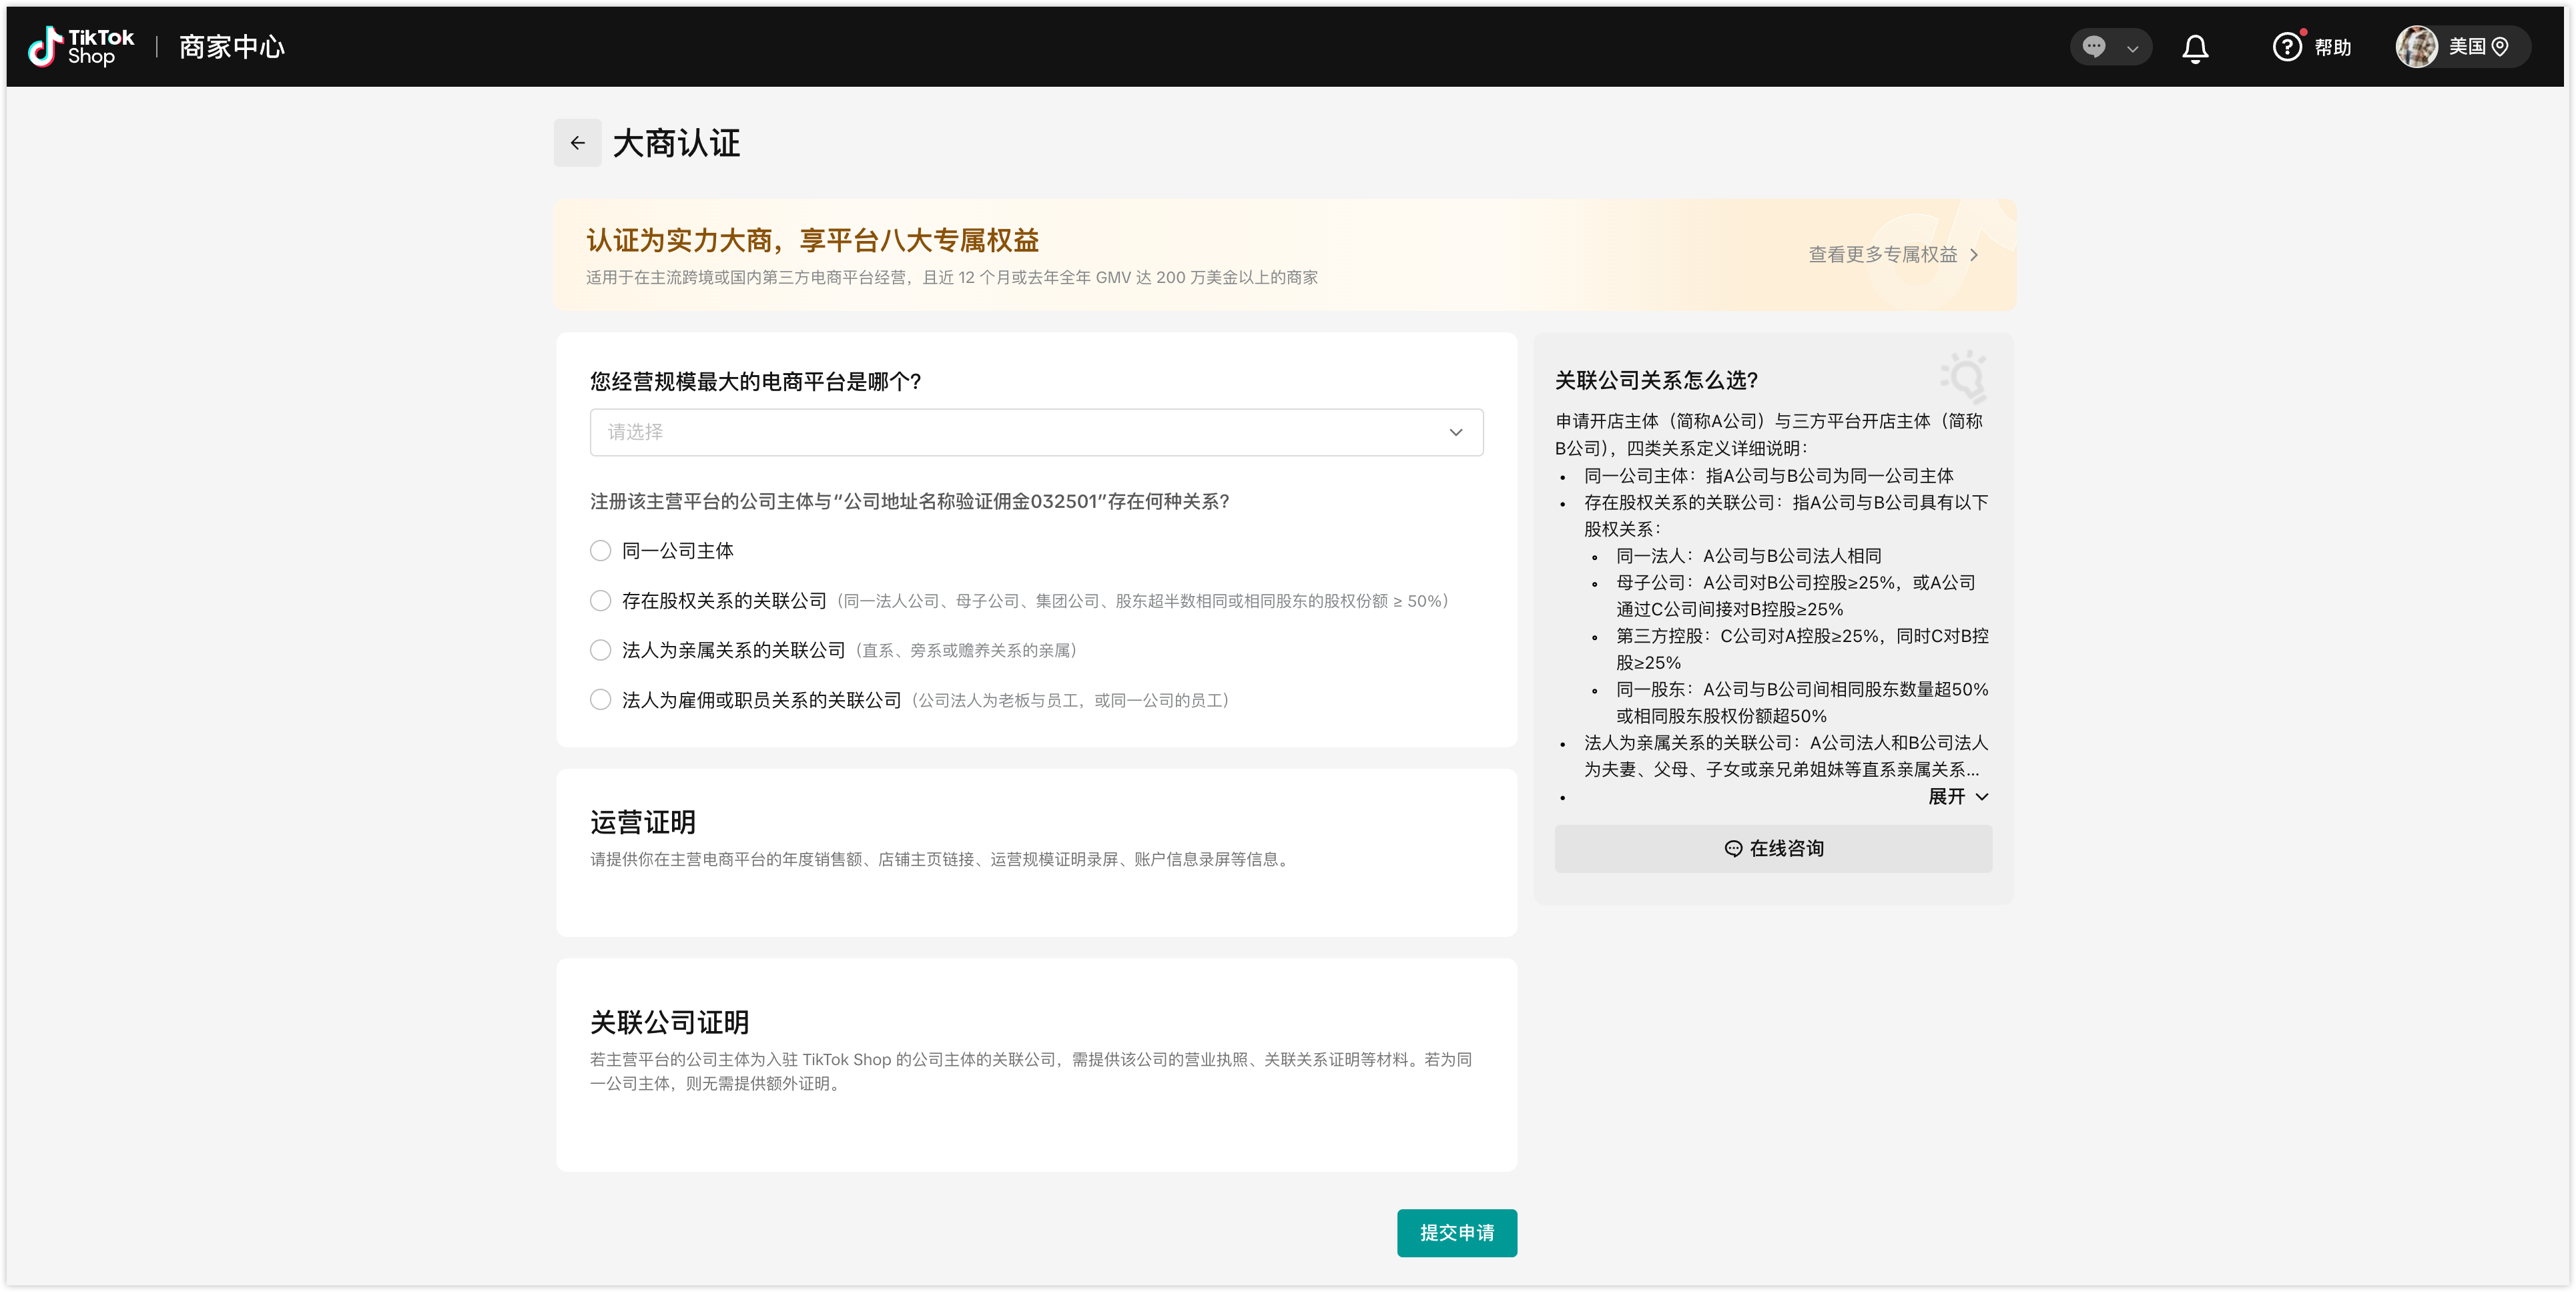2576x1292 pixels.
Task: Click the 关联公司证明 section heading
Action: (x=669, y=1022)
